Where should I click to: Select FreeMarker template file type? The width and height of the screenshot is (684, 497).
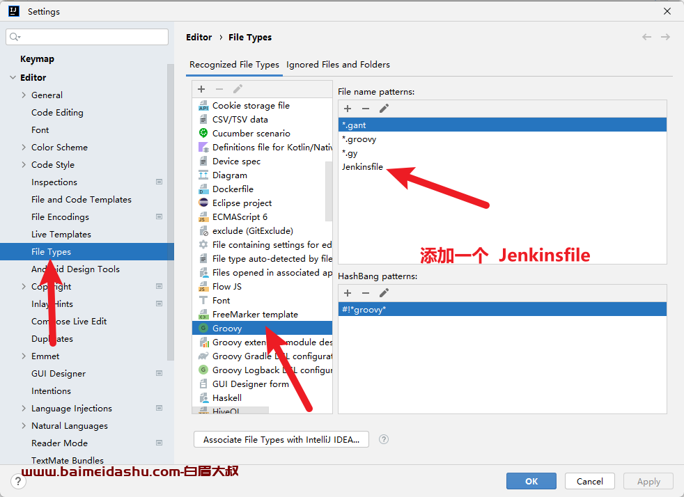262,315
